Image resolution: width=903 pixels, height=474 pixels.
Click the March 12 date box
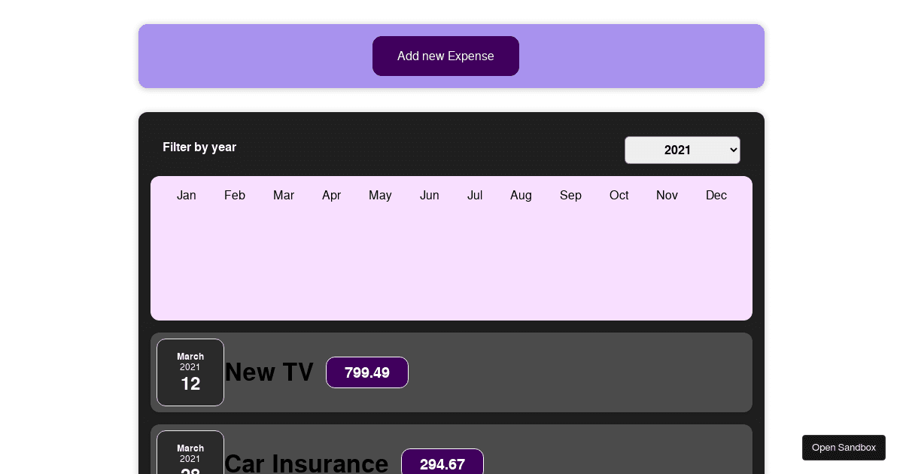point(190,372)
